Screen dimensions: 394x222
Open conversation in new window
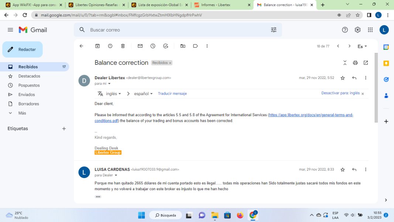point(366,63)
